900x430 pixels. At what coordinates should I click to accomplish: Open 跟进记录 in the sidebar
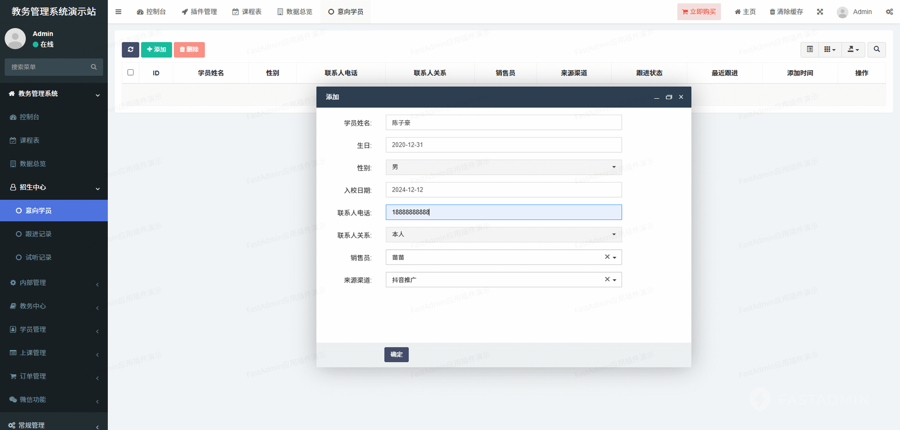pyautogui.click(x=38, y=234)
